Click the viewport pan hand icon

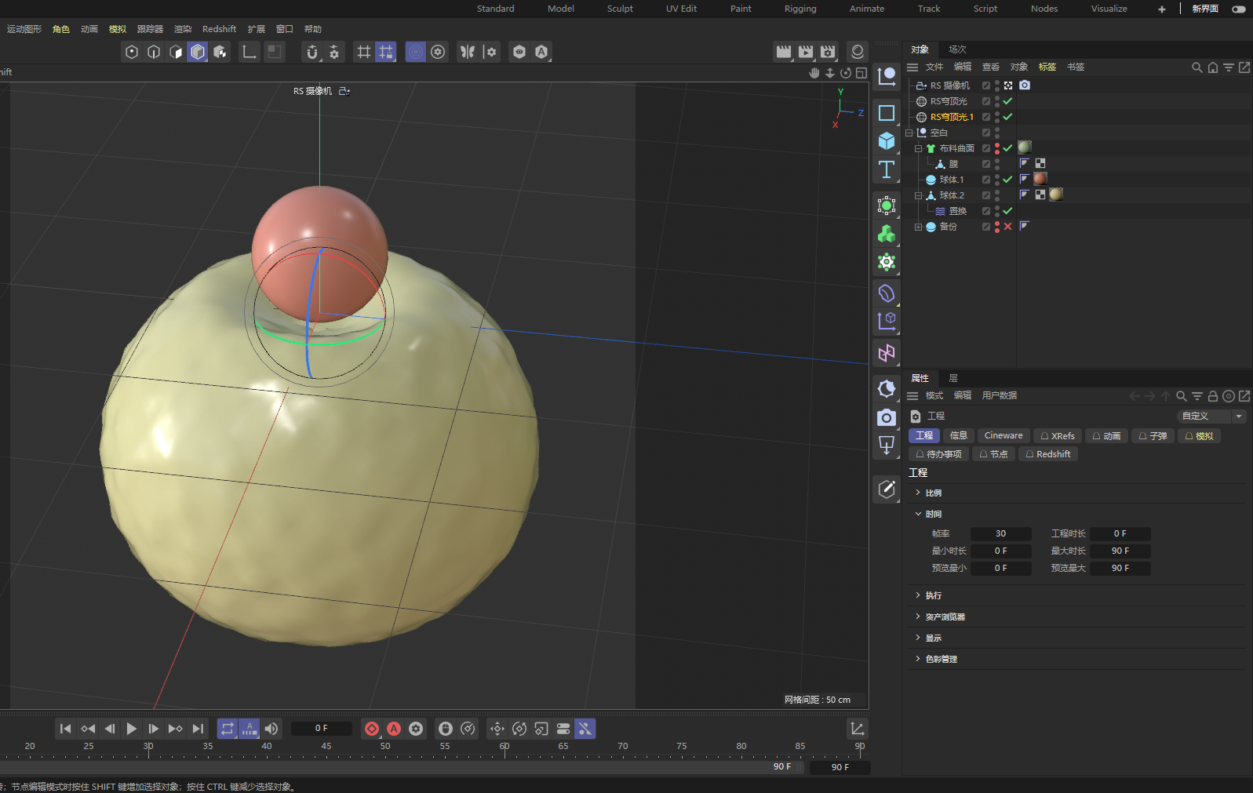pyautogui.click(x=814, y=73)
